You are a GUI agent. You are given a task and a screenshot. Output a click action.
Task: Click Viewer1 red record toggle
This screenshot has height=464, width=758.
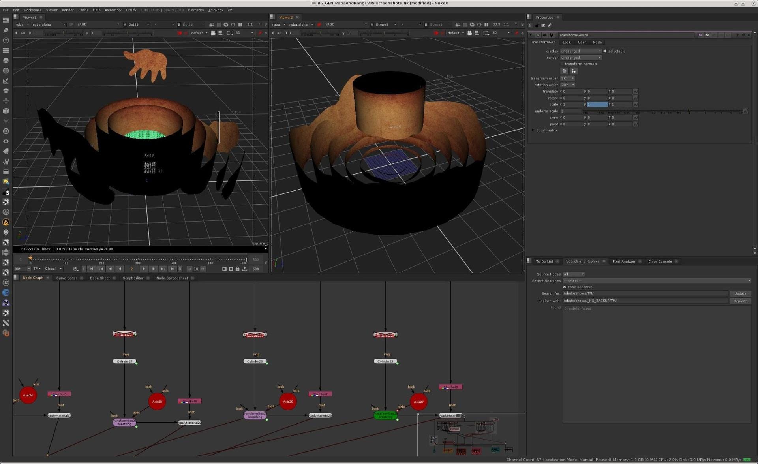pos(180,33)
